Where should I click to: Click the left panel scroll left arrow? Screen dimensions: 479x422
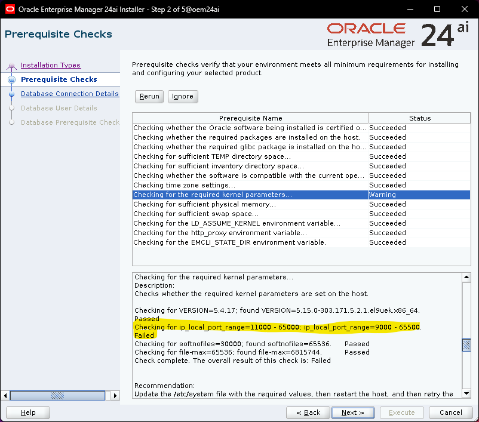click(6, 396)
